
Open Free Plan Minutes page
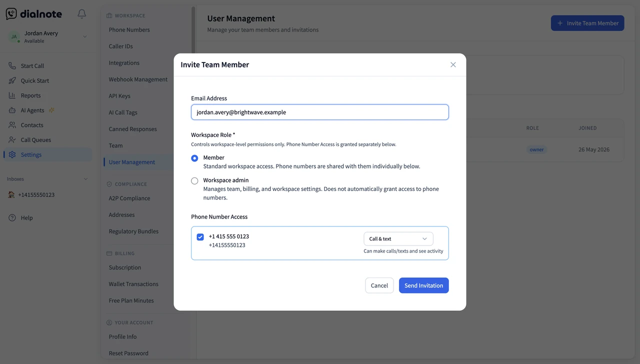click(x=131, y=300)
